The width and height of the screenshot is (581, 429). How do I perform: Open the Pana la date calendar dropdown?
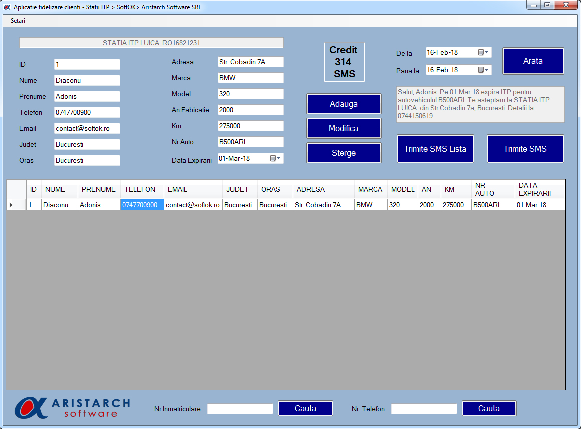coord(483,70)
